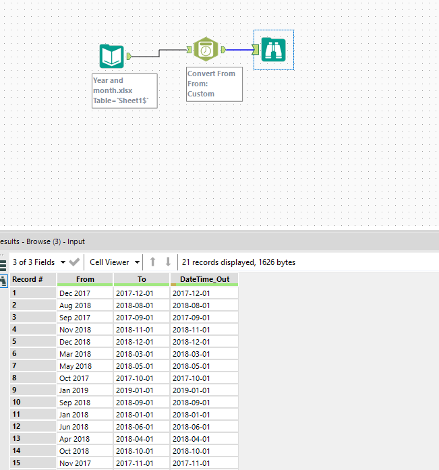Click the Results - Browse (3) - Input title

(42, 241)
